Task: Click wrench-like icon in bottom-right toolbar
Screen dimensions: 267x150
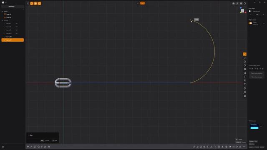Action: tap(237, 147)
